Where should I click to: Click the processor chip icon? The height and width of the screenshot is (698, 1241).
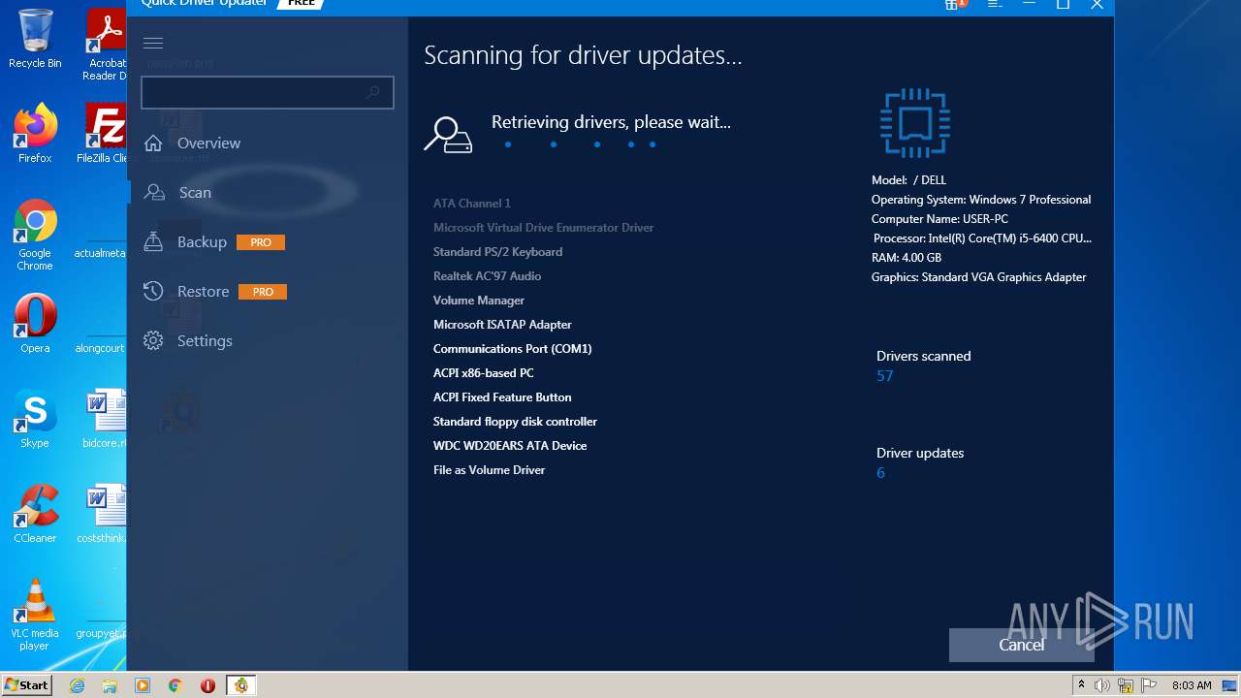click(x=915, y=123)
